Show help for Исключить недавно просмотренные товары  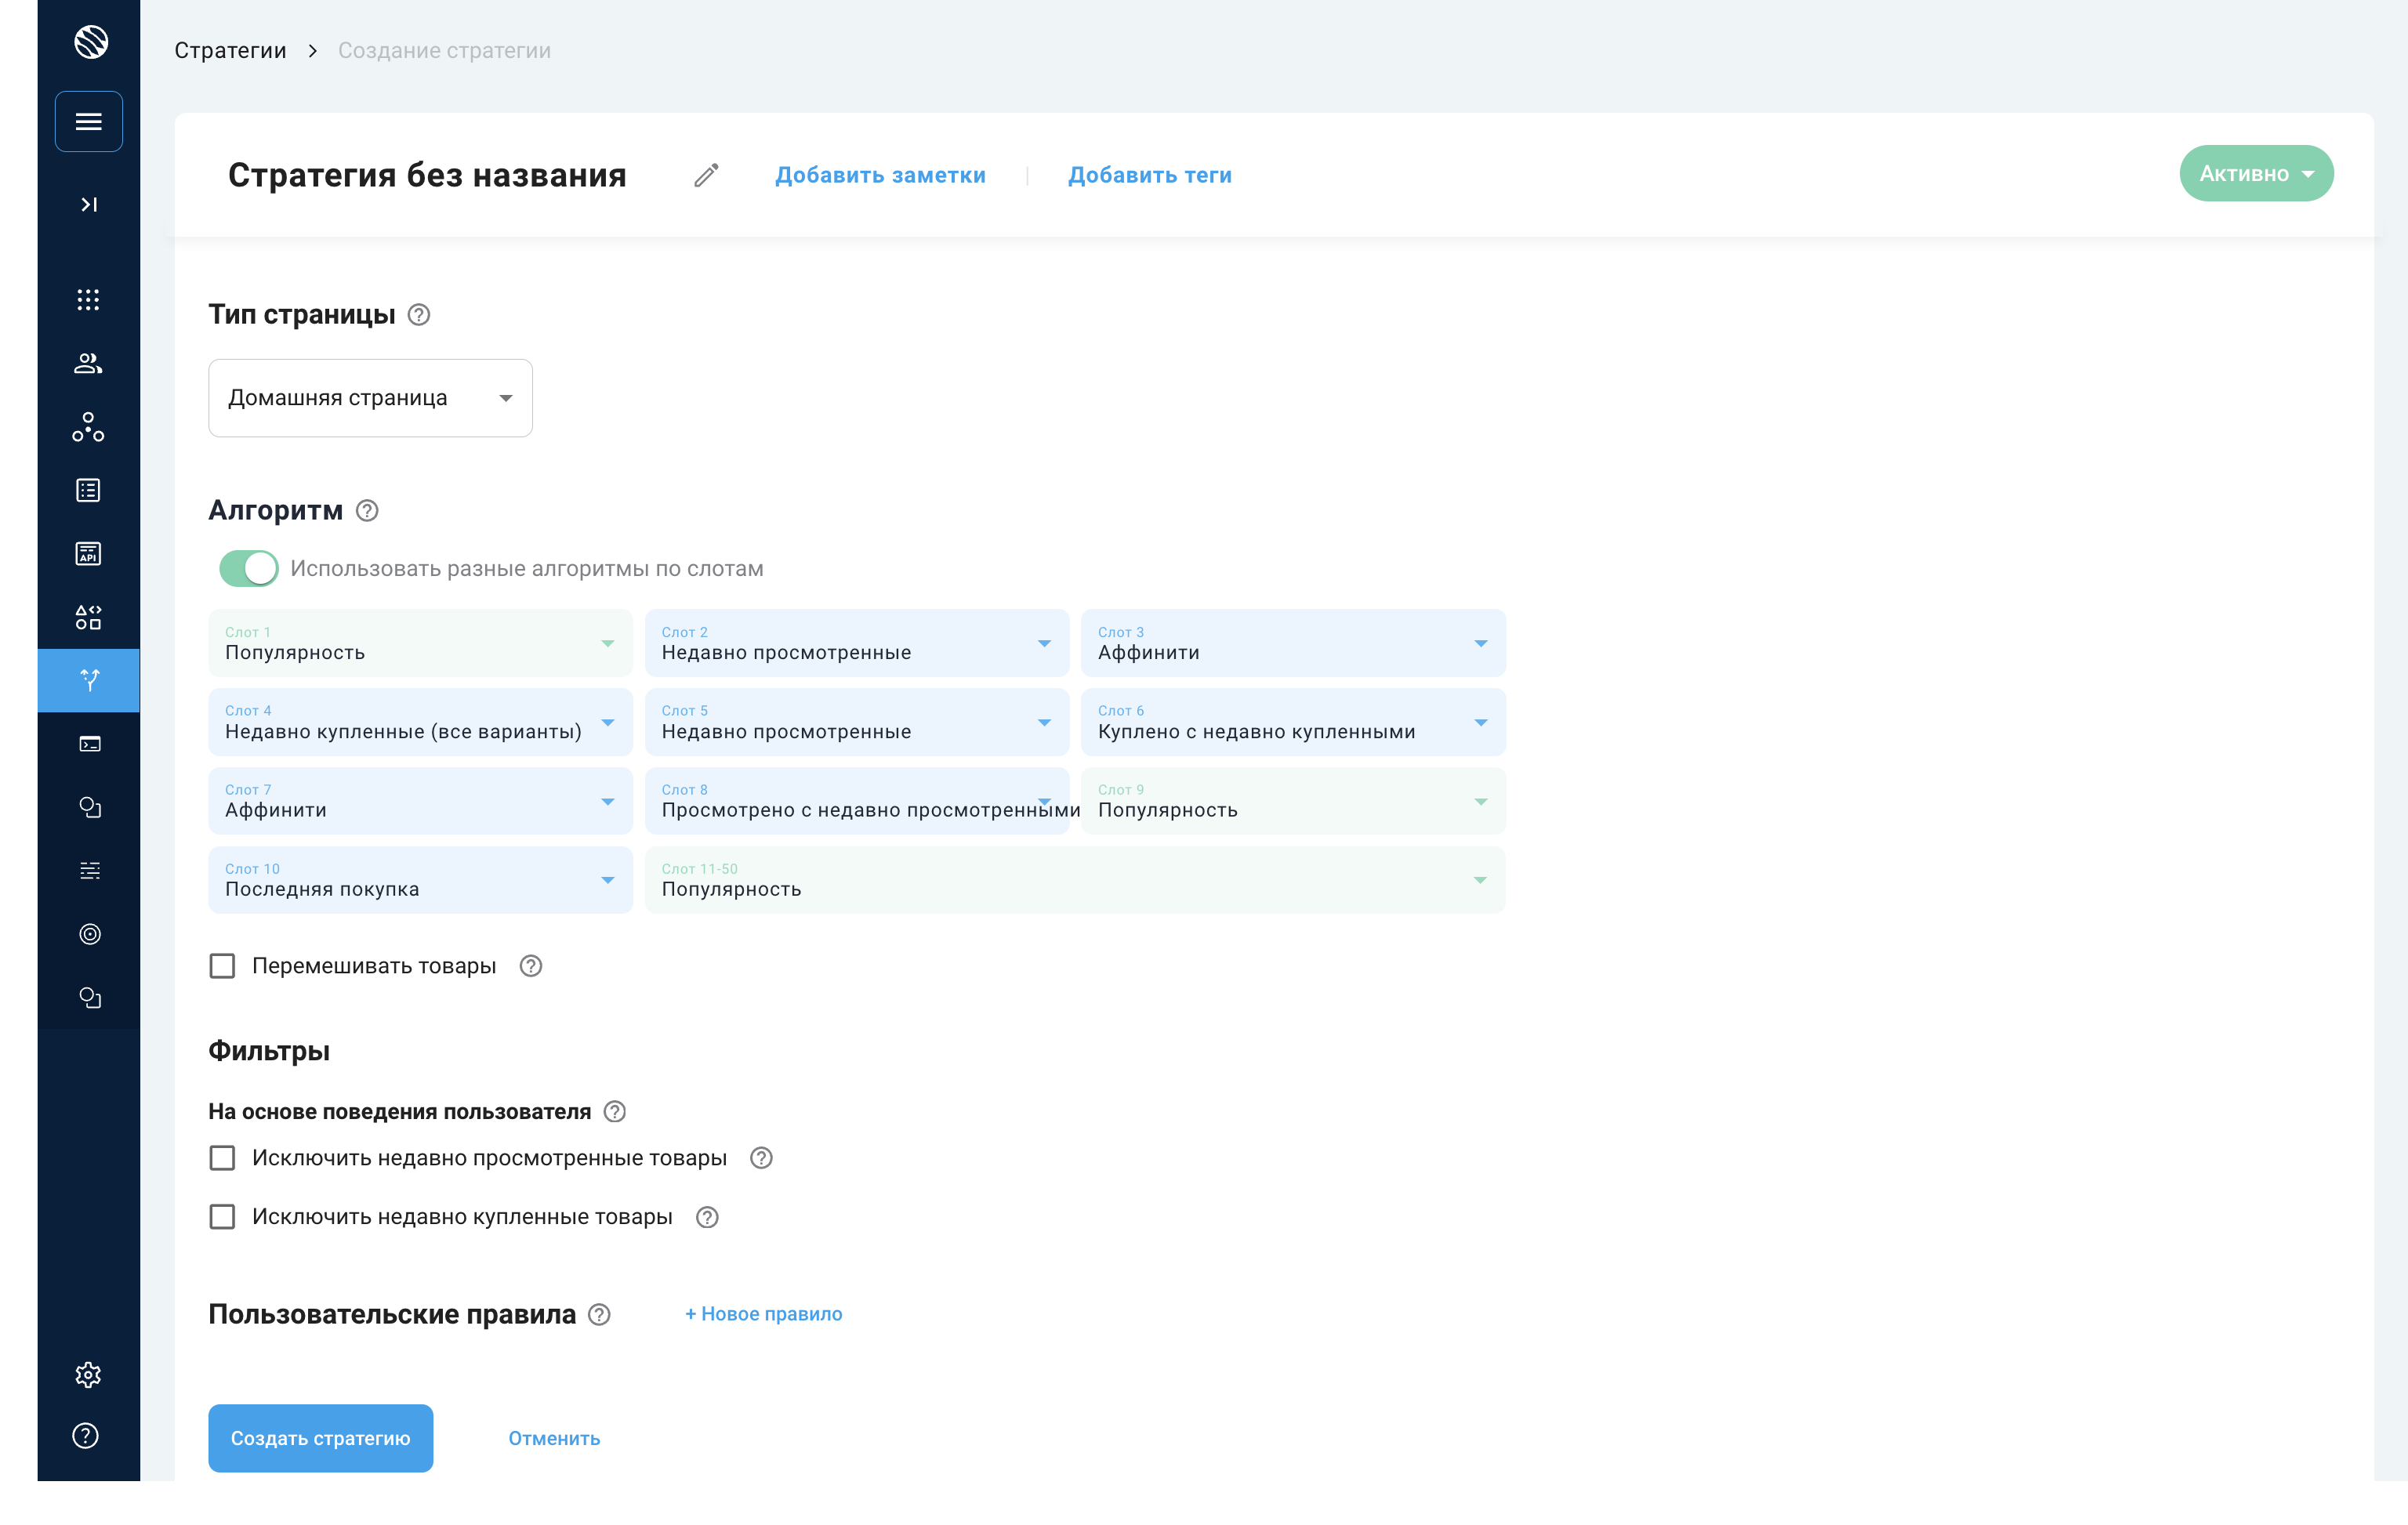pos(761,1158)
